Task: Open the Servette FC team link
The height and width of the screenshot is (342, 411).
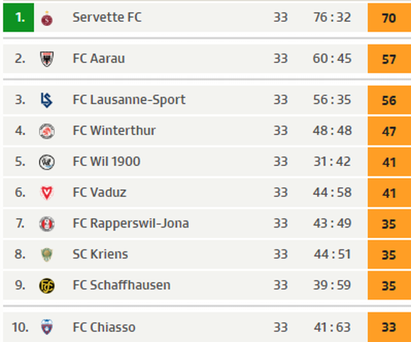Action: click(x=107, y=17)
